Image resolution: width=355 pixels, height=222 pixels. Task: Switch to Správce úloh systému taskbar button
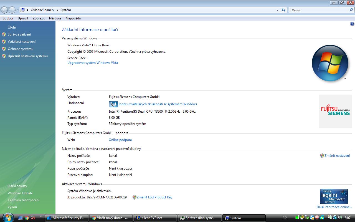[200, 218]
